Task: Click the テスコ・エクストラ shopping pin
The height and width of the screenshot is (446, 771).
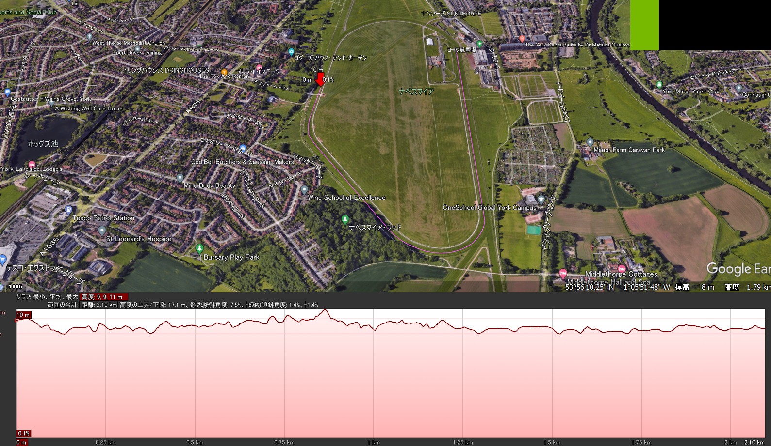Action: coord(2,261)
